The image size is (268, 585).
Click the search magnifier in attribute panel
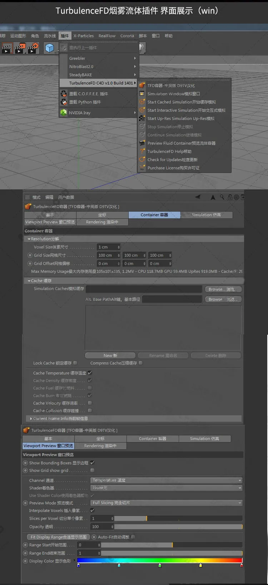click(222, 197)
